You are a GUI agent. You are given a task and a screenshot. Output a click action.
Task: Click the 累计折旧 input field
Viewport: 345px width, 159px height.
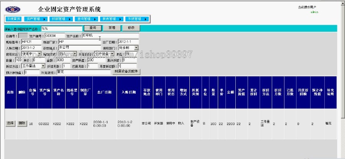130,60
